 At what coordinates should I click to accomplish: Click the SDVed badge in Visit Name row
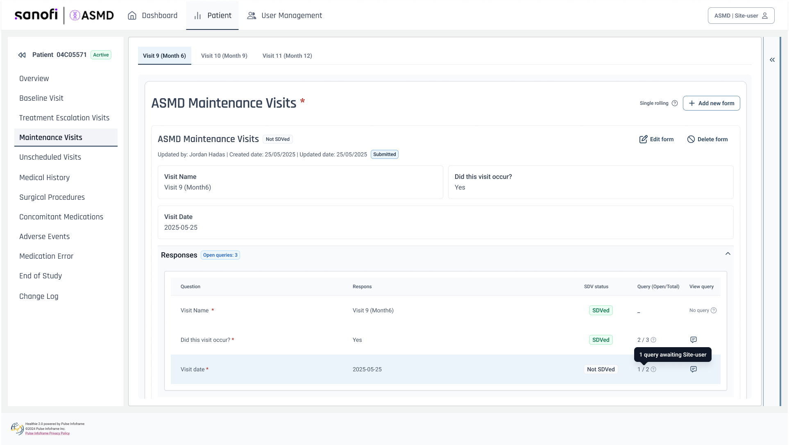(x=601, y=310)
